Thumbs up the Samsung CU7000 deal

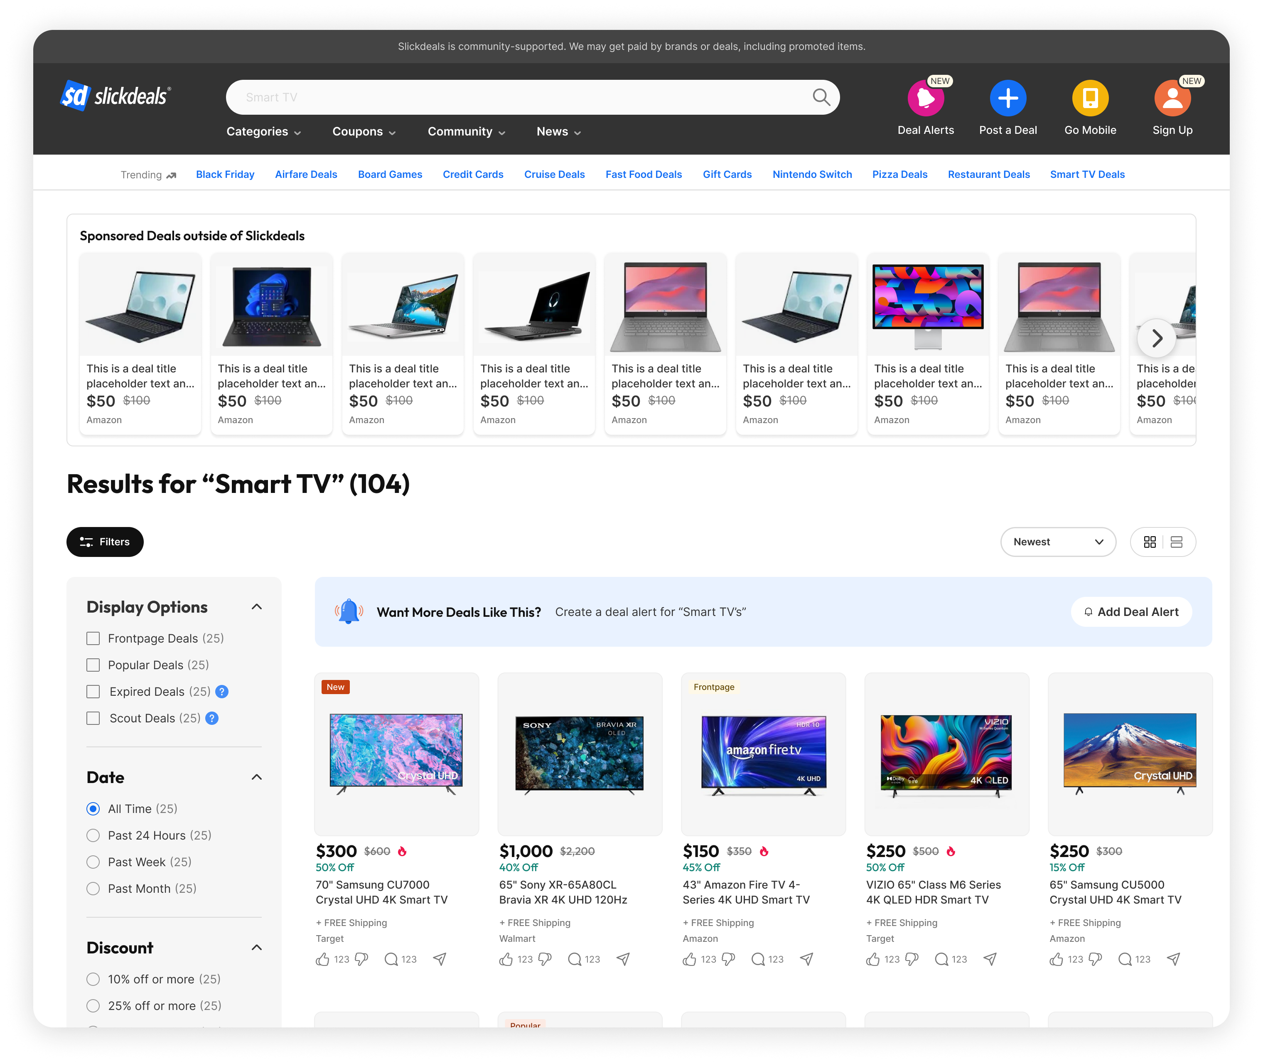click(322, 959)
